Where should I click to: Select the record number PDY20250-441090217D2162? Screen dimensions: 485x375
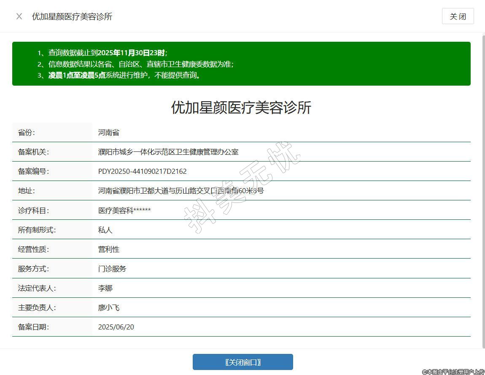[142, 171]
